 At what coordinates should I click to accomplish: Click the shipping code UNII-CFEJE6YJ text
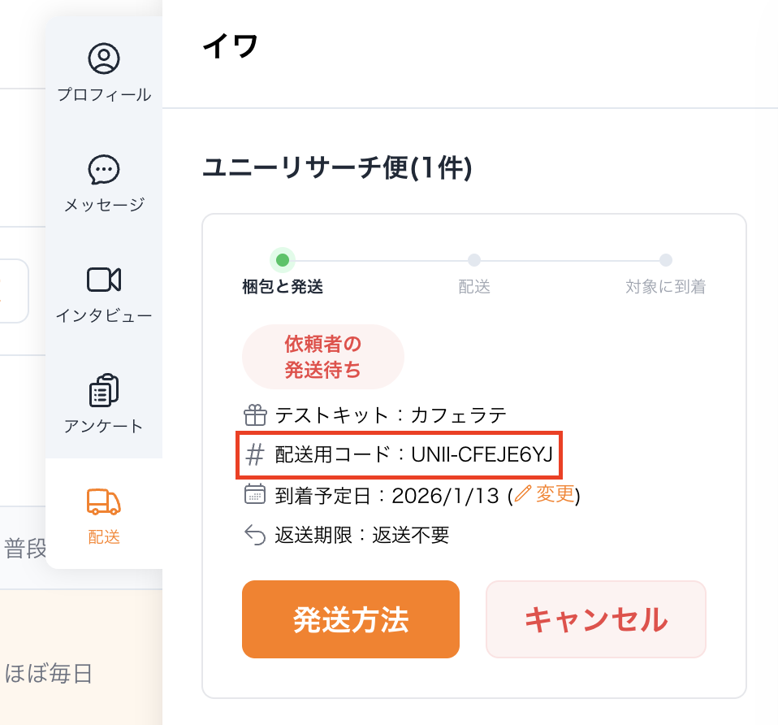(482, 455)
